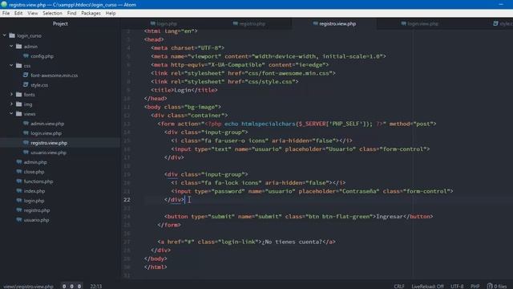Open functions.php from the tree
This screenshot has height=289, width=513.
click(x=38, y=181)
